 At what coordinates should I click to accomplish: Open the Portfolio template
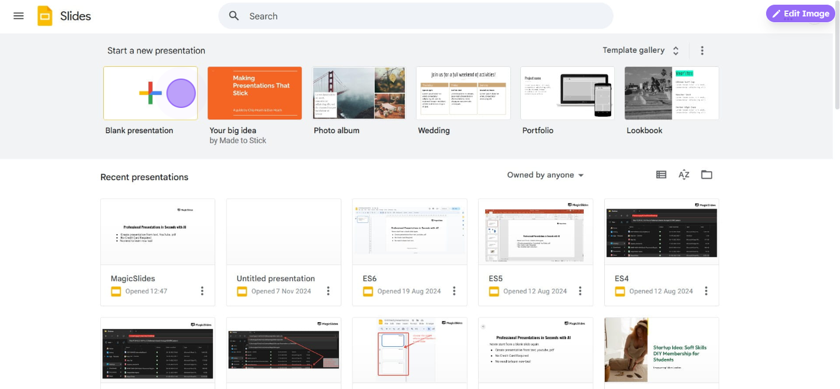568,93
